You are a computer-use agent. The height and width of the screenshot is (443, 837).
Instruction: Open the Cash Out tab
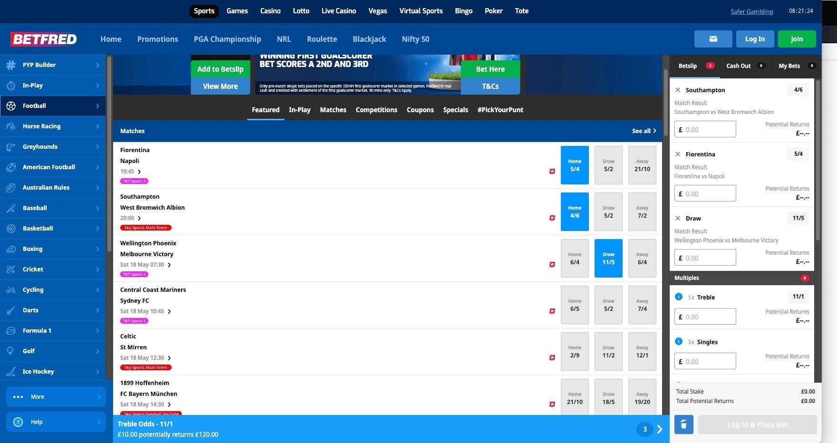coord(745,66)
